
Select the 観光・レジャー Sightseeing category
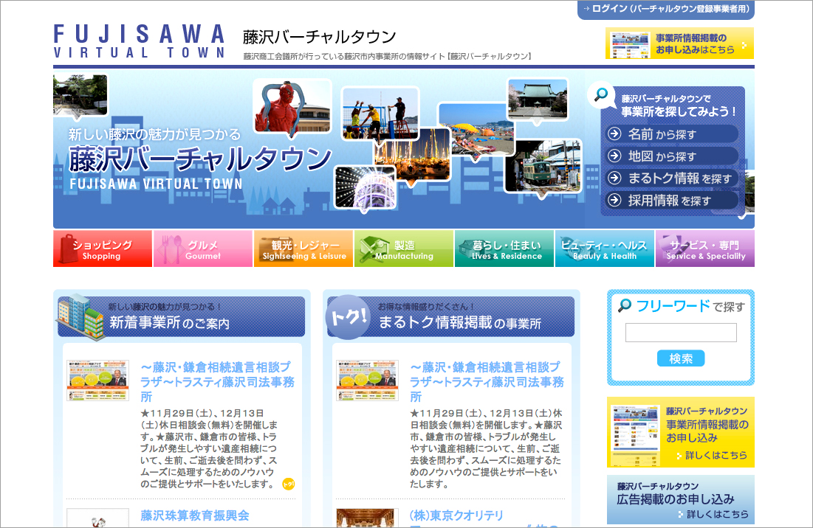pos(303,249)
